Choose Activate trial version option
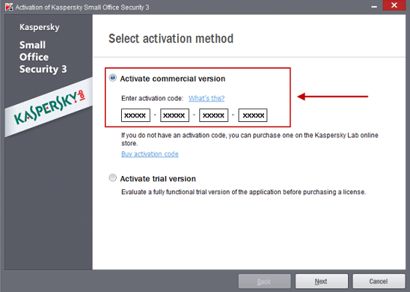 coord(112,178)
